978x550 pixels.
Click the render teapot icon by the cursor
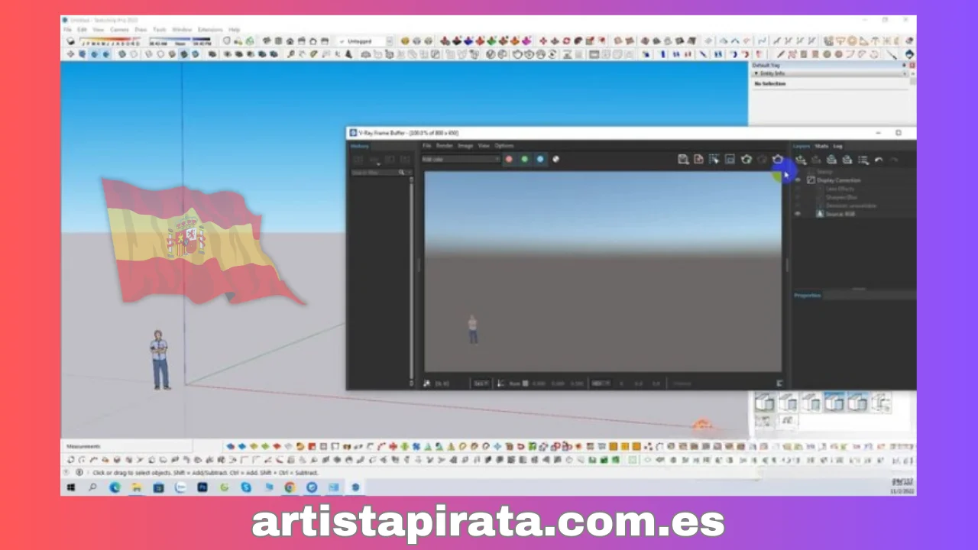[x=778, y=159]
